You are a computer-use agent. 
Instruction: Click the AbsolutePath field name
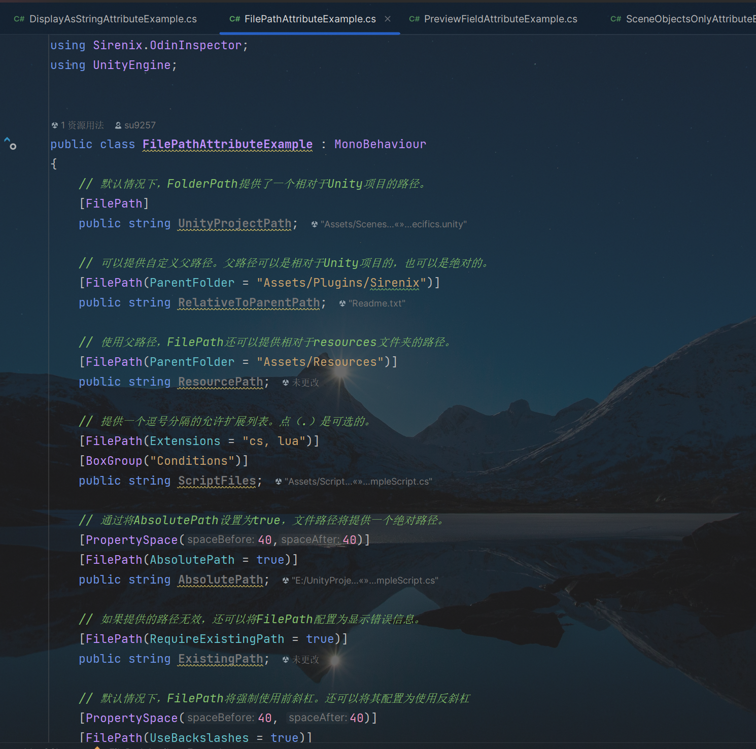pyautogui.click(x=220, y=580)
